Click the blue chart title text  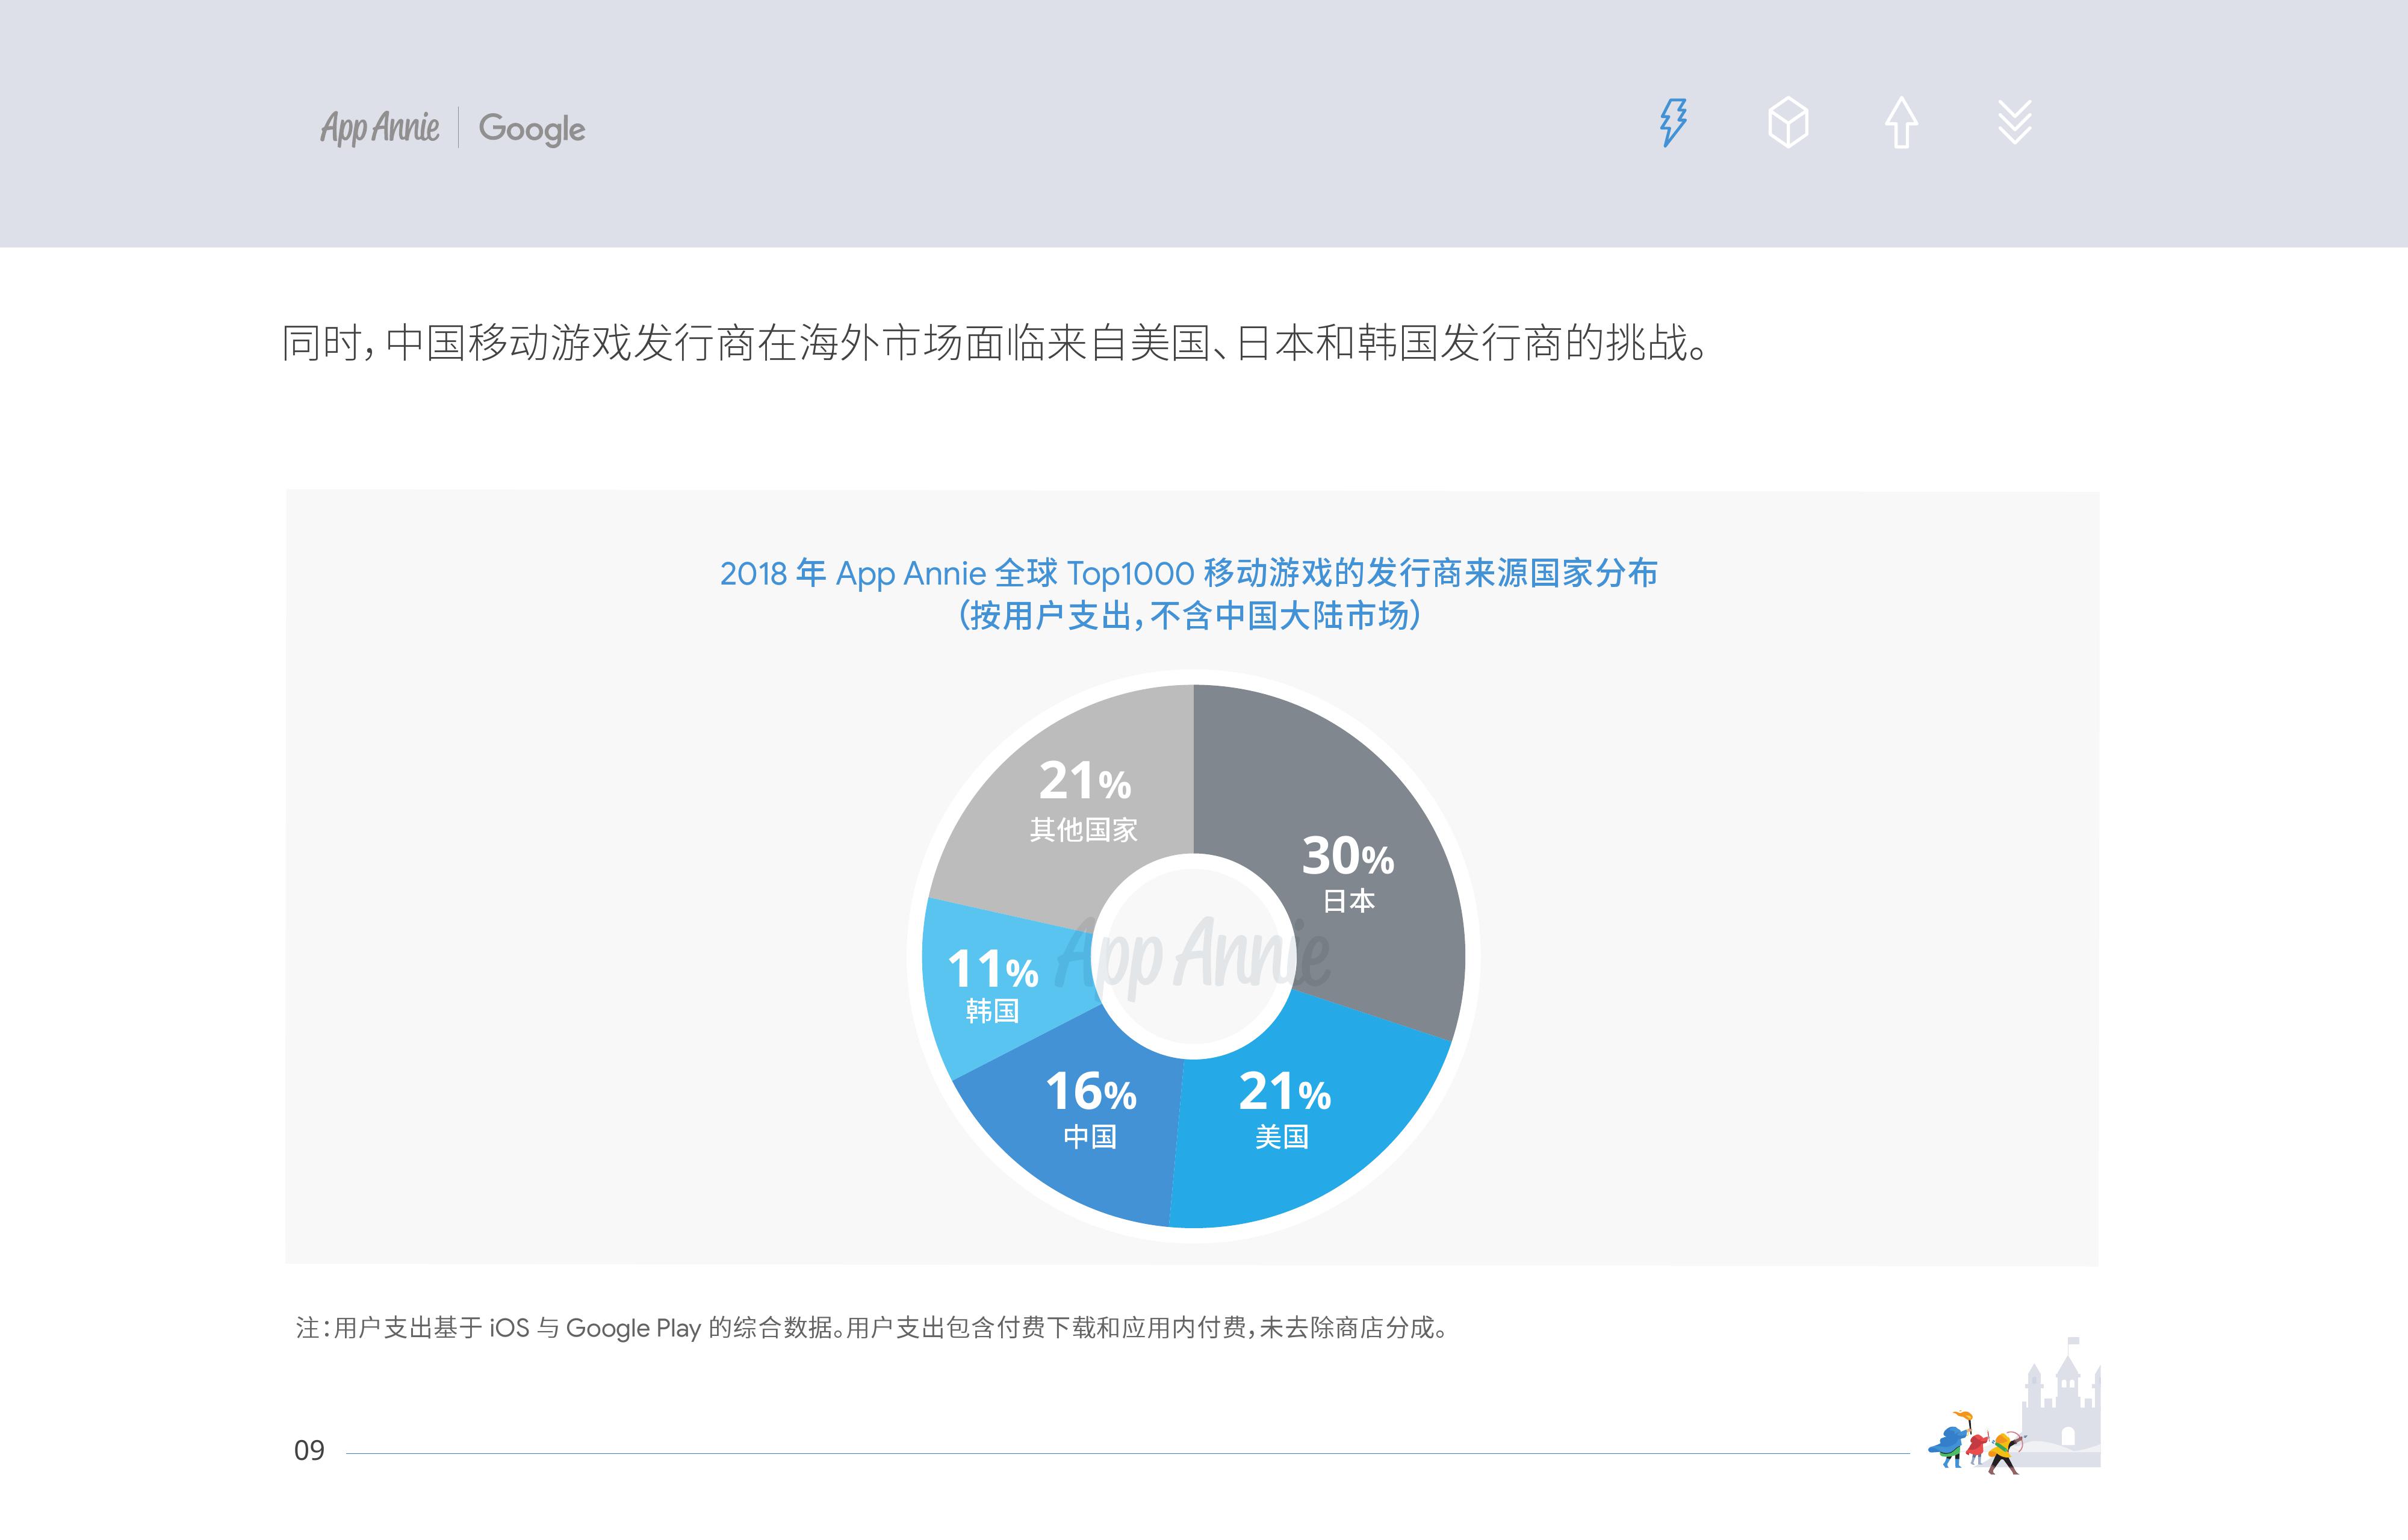click(x=1189, y=573)
